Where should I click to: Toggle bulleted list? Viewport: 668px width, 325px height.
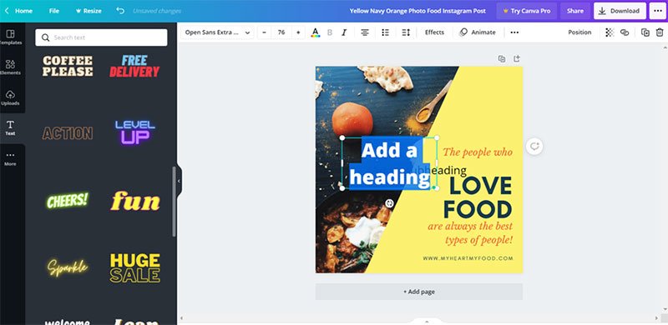pos(385,32)
